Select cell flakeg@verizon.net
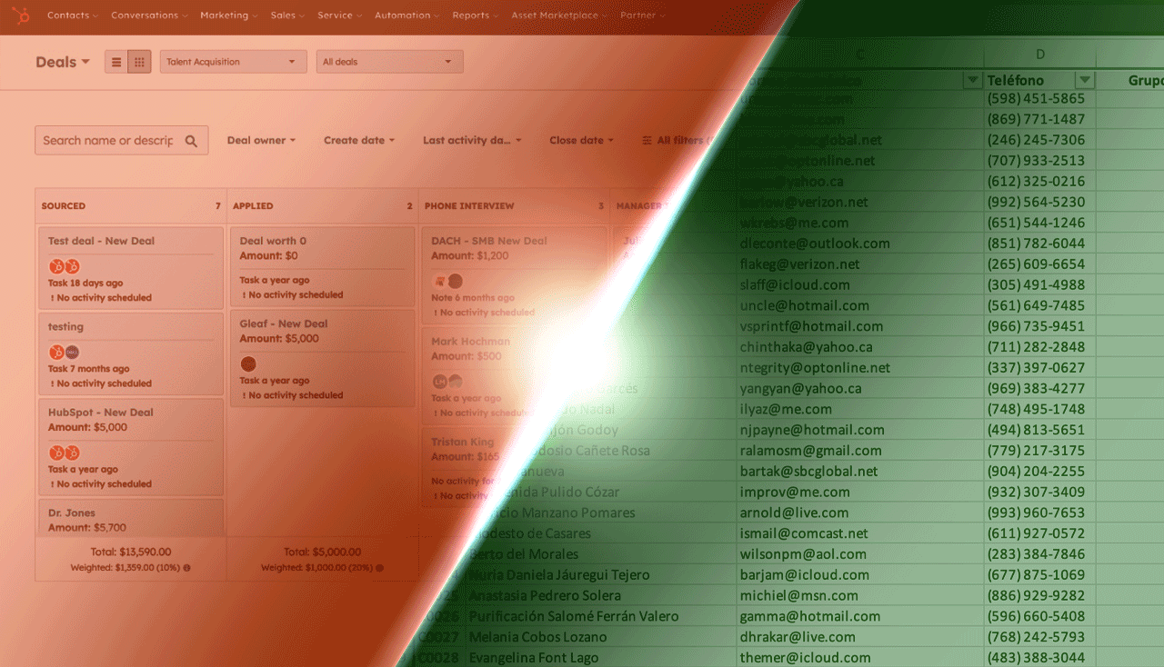The width and height of the screenshot is (1164, 667). click(x=859, y=264)
